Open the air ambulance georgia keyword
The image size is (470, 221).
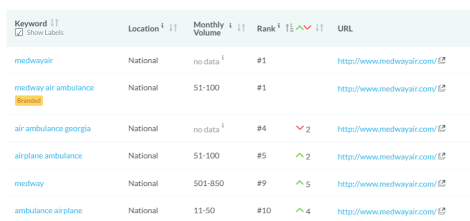[53, 129]
